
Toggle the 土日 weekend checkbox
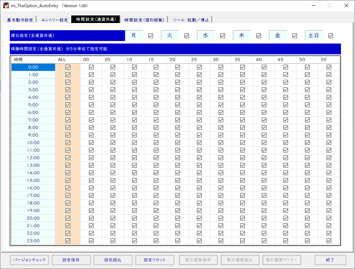331,36
